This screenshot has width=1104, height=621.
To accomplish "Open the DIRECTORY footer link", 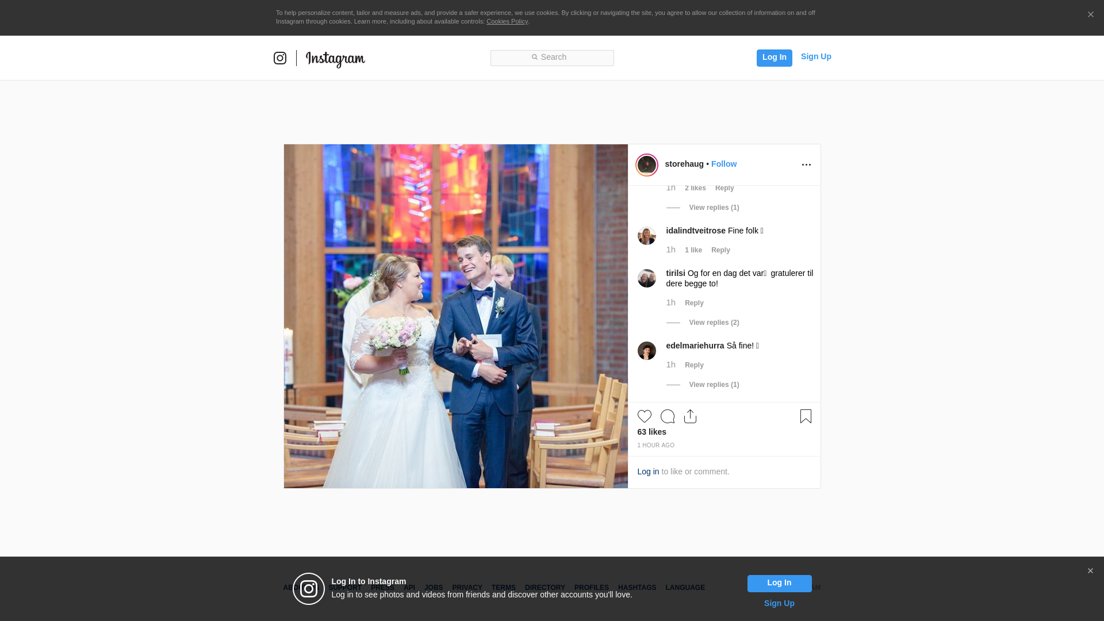I will coord(545,588).
